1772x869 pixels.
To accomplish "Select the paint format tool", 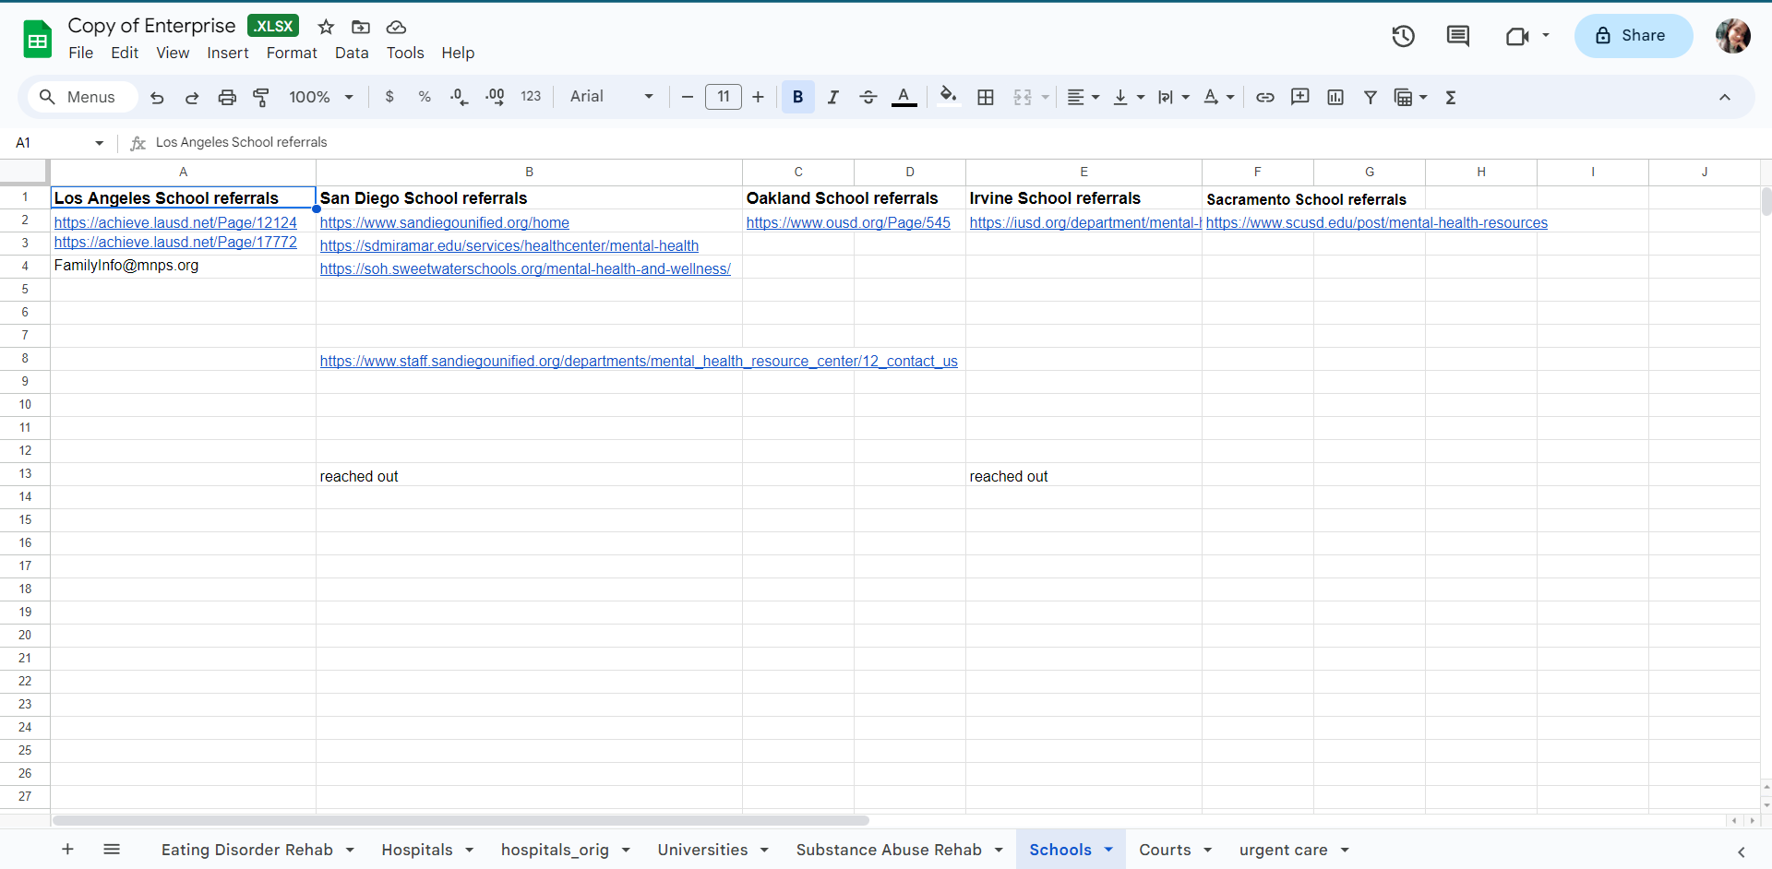I will tap(261, 97).
